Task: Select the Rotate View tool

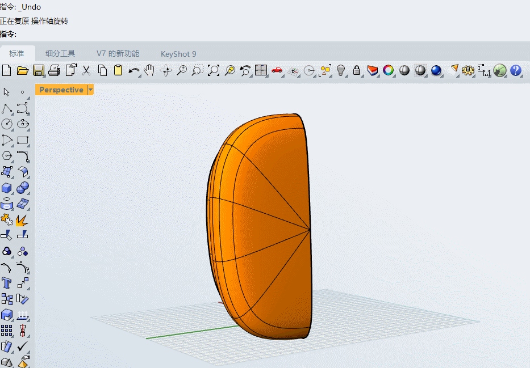Action: pos(166,70)
